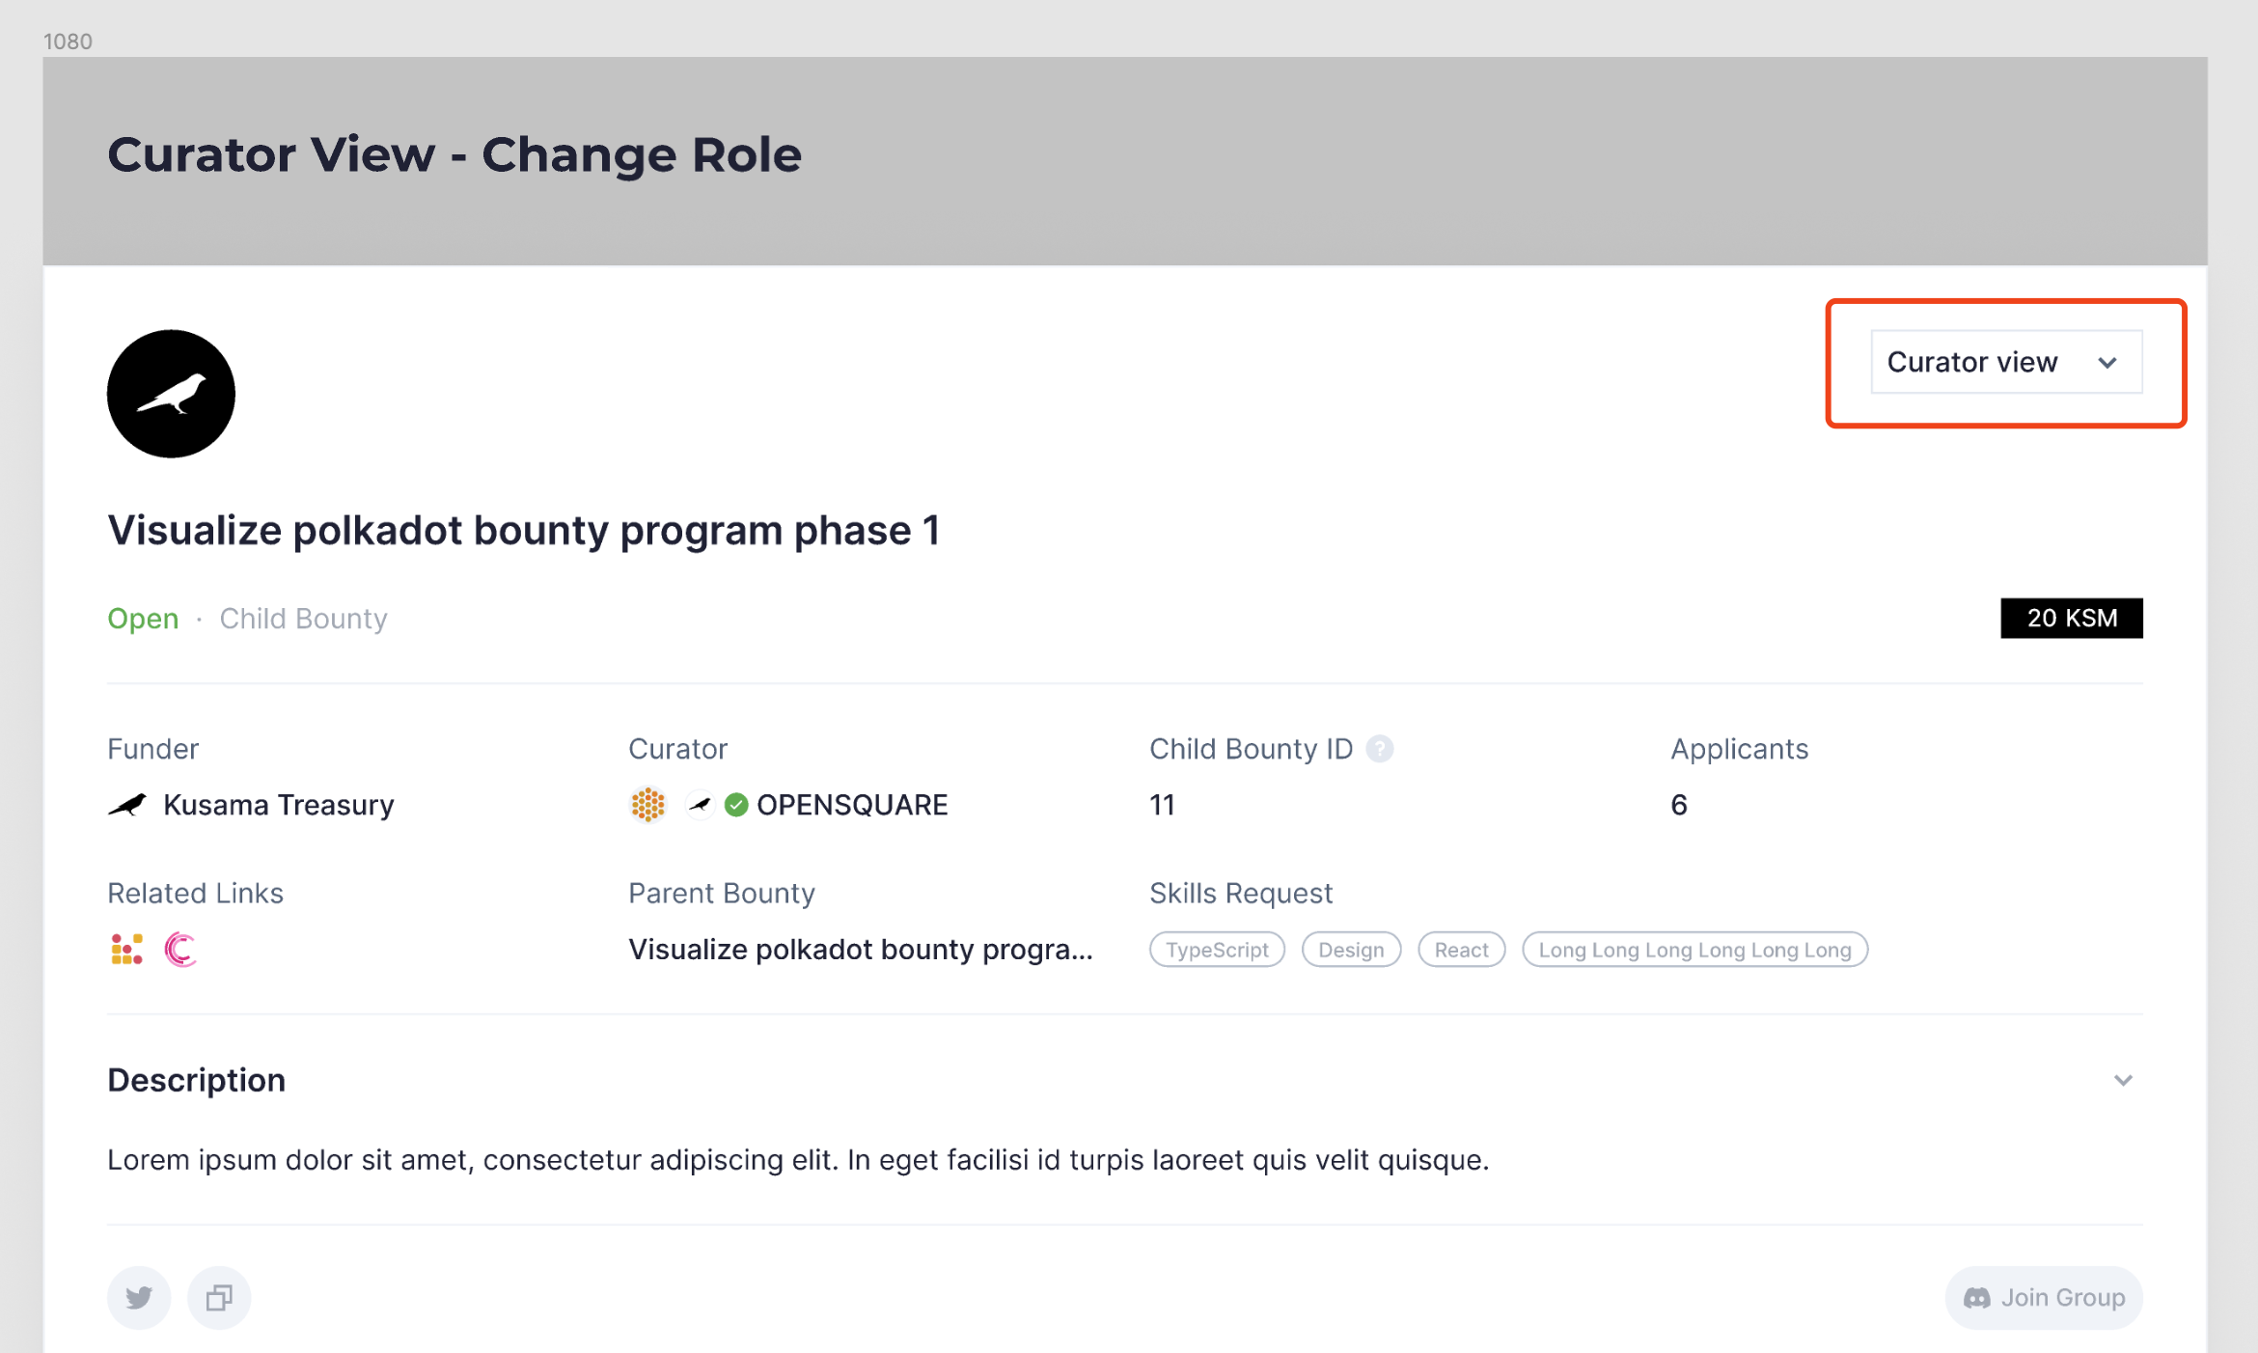Screen dimensions: 2258x1353
Task: Open the OPENSQUARE curator profile link
Action: point(851,804)
